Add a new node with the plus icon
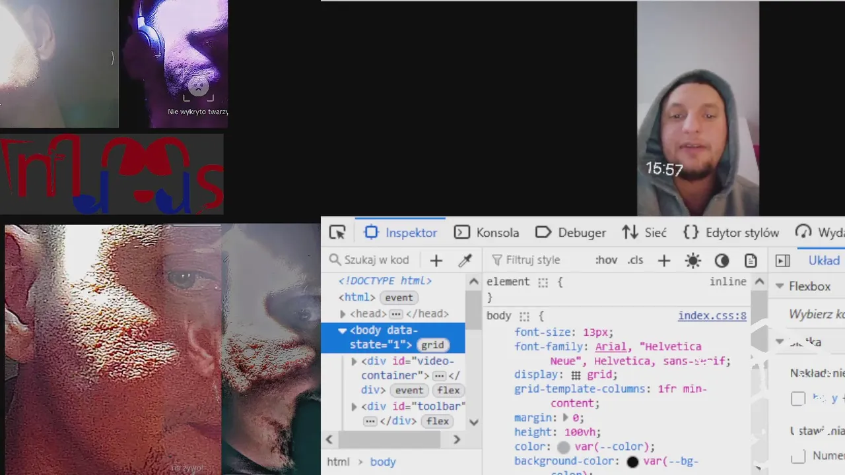The image size is (845, 475). pyautogui.click(x=436, y=260)
